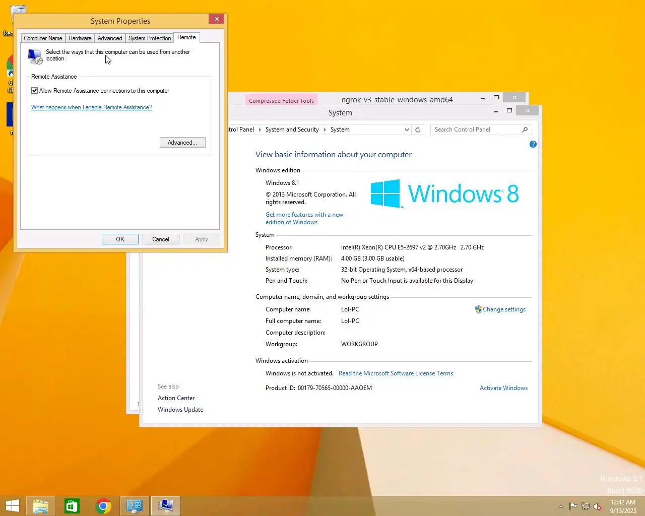Click System and Security breadcrumb
Viewport: 645px width, 516px height.
coord(292,130)
